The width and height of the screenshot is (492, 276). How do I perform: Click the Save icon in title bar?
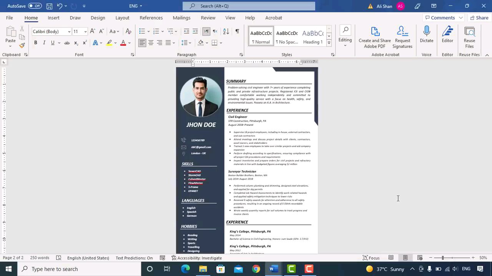pyautogui.click(x=49, y=6)
